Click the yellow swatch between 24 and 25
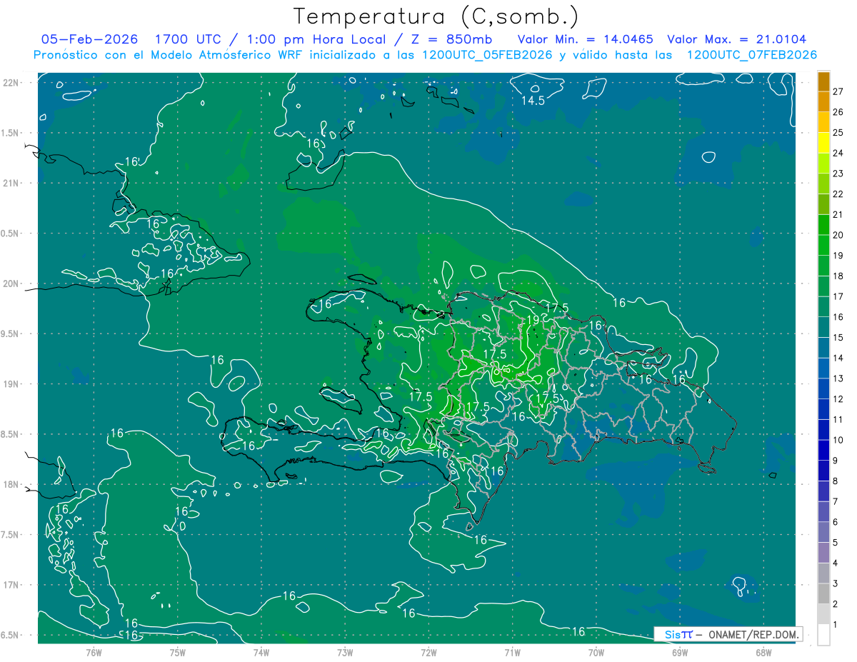Viewport: 857px width, 662px height. (823, 143)
